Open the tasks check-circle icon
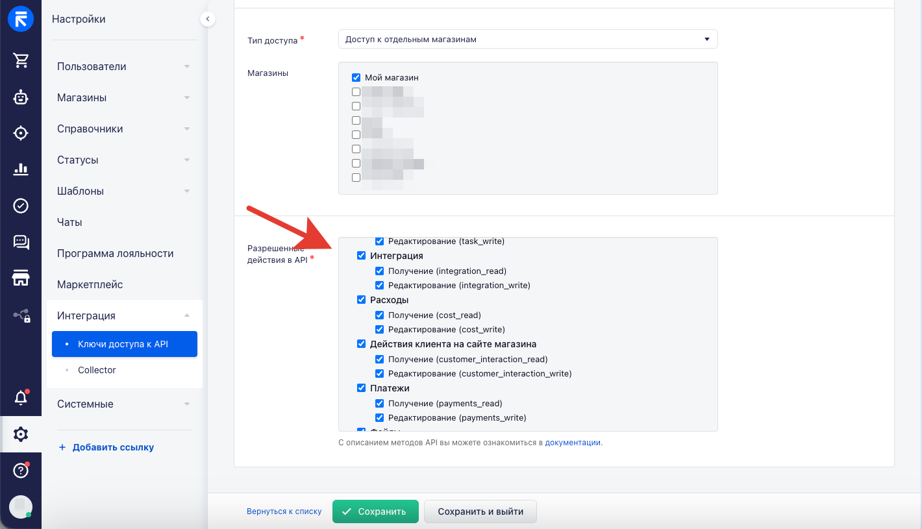 tap(21, 206)
